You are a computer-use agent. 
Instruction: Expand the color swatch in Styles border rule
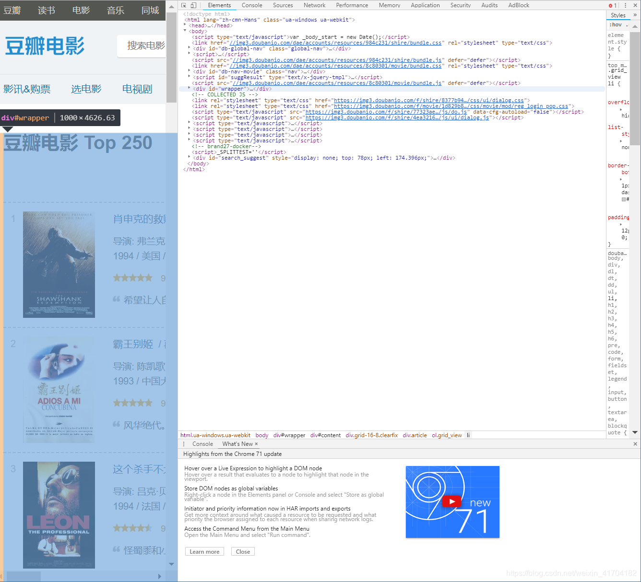click(x=624, y=199)
